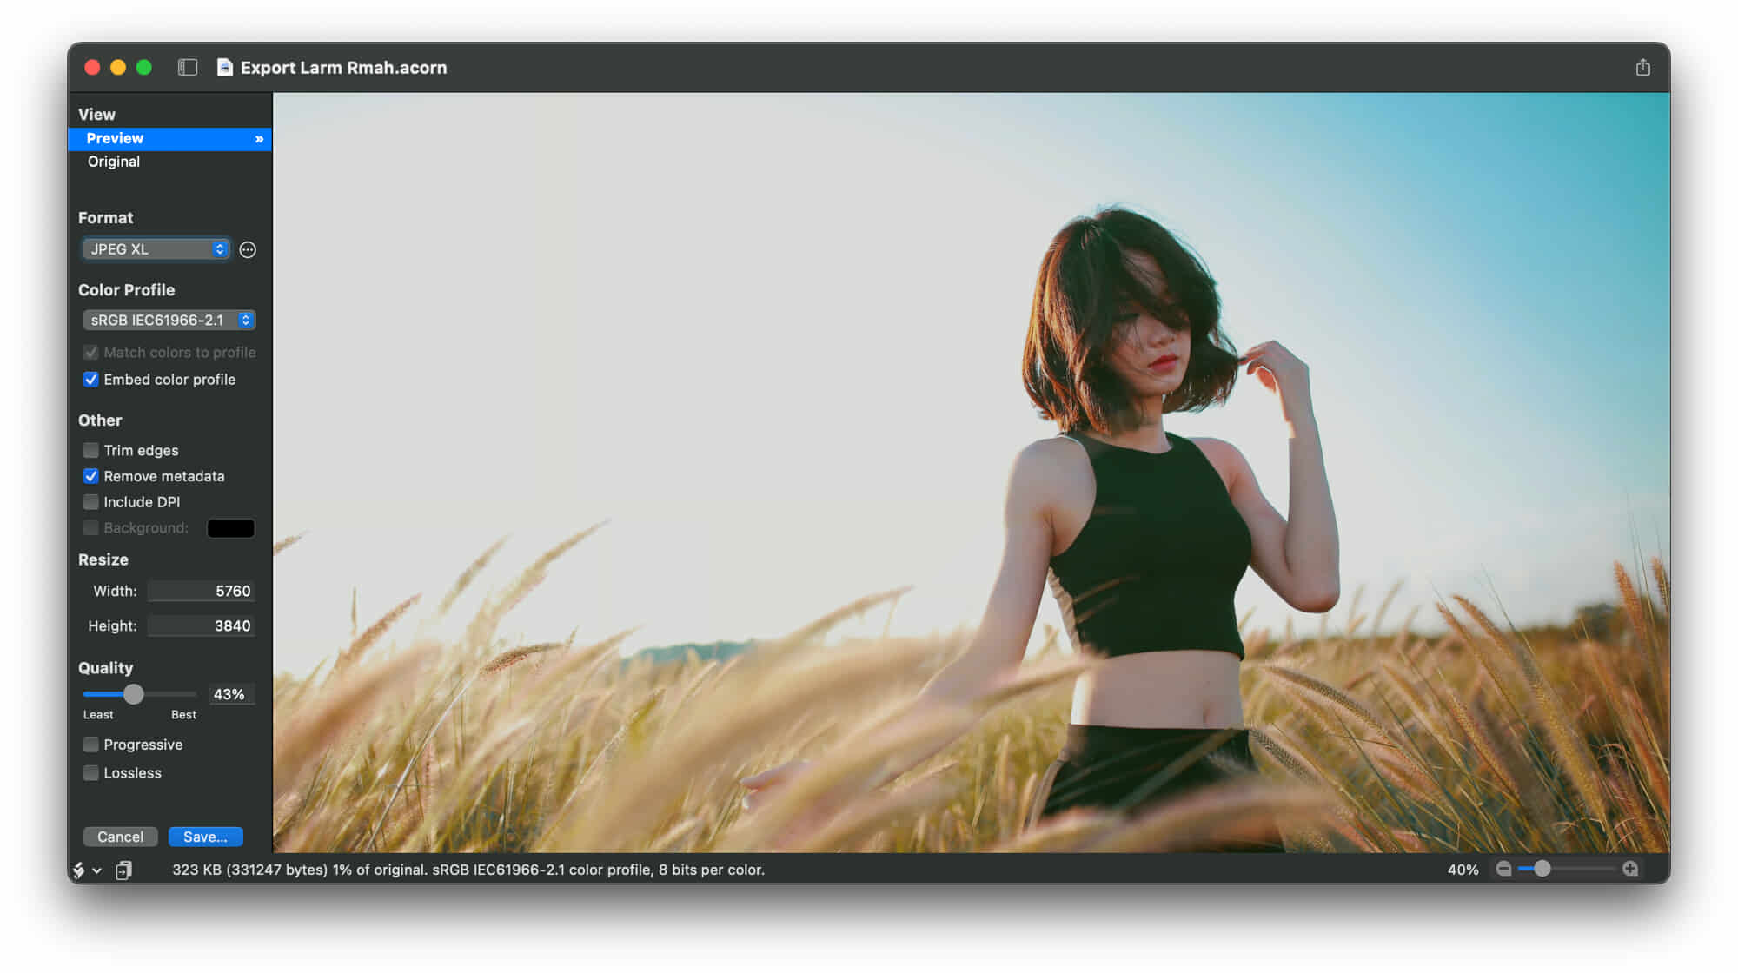The image size is (1738, 973).
Task: Toggle Embed color profile checkbox
Action: click(91, 380)
